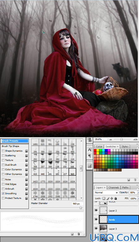Click the tool presets icon above Character
The width and height of the screenshot is (139, 242).
(x=90, y=140)
